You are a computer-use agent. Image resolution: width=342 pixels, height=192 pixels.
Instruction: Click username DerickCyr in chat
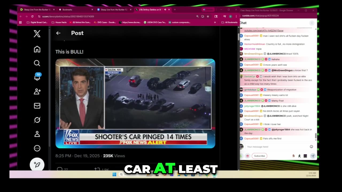pos(250,77)
